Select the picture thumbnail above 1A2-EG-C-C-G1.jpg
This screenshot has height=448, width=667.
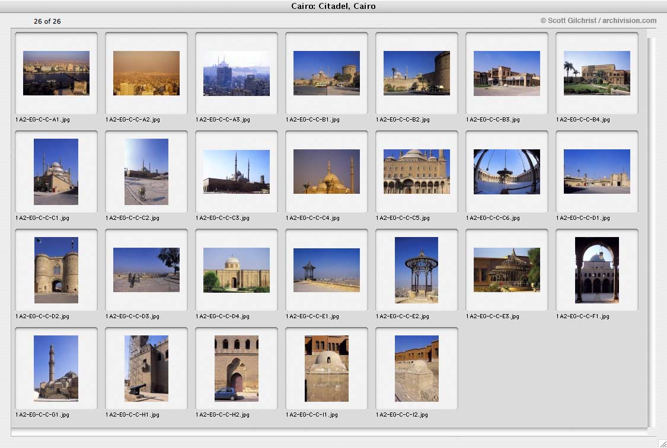click(x=56, y=369)
